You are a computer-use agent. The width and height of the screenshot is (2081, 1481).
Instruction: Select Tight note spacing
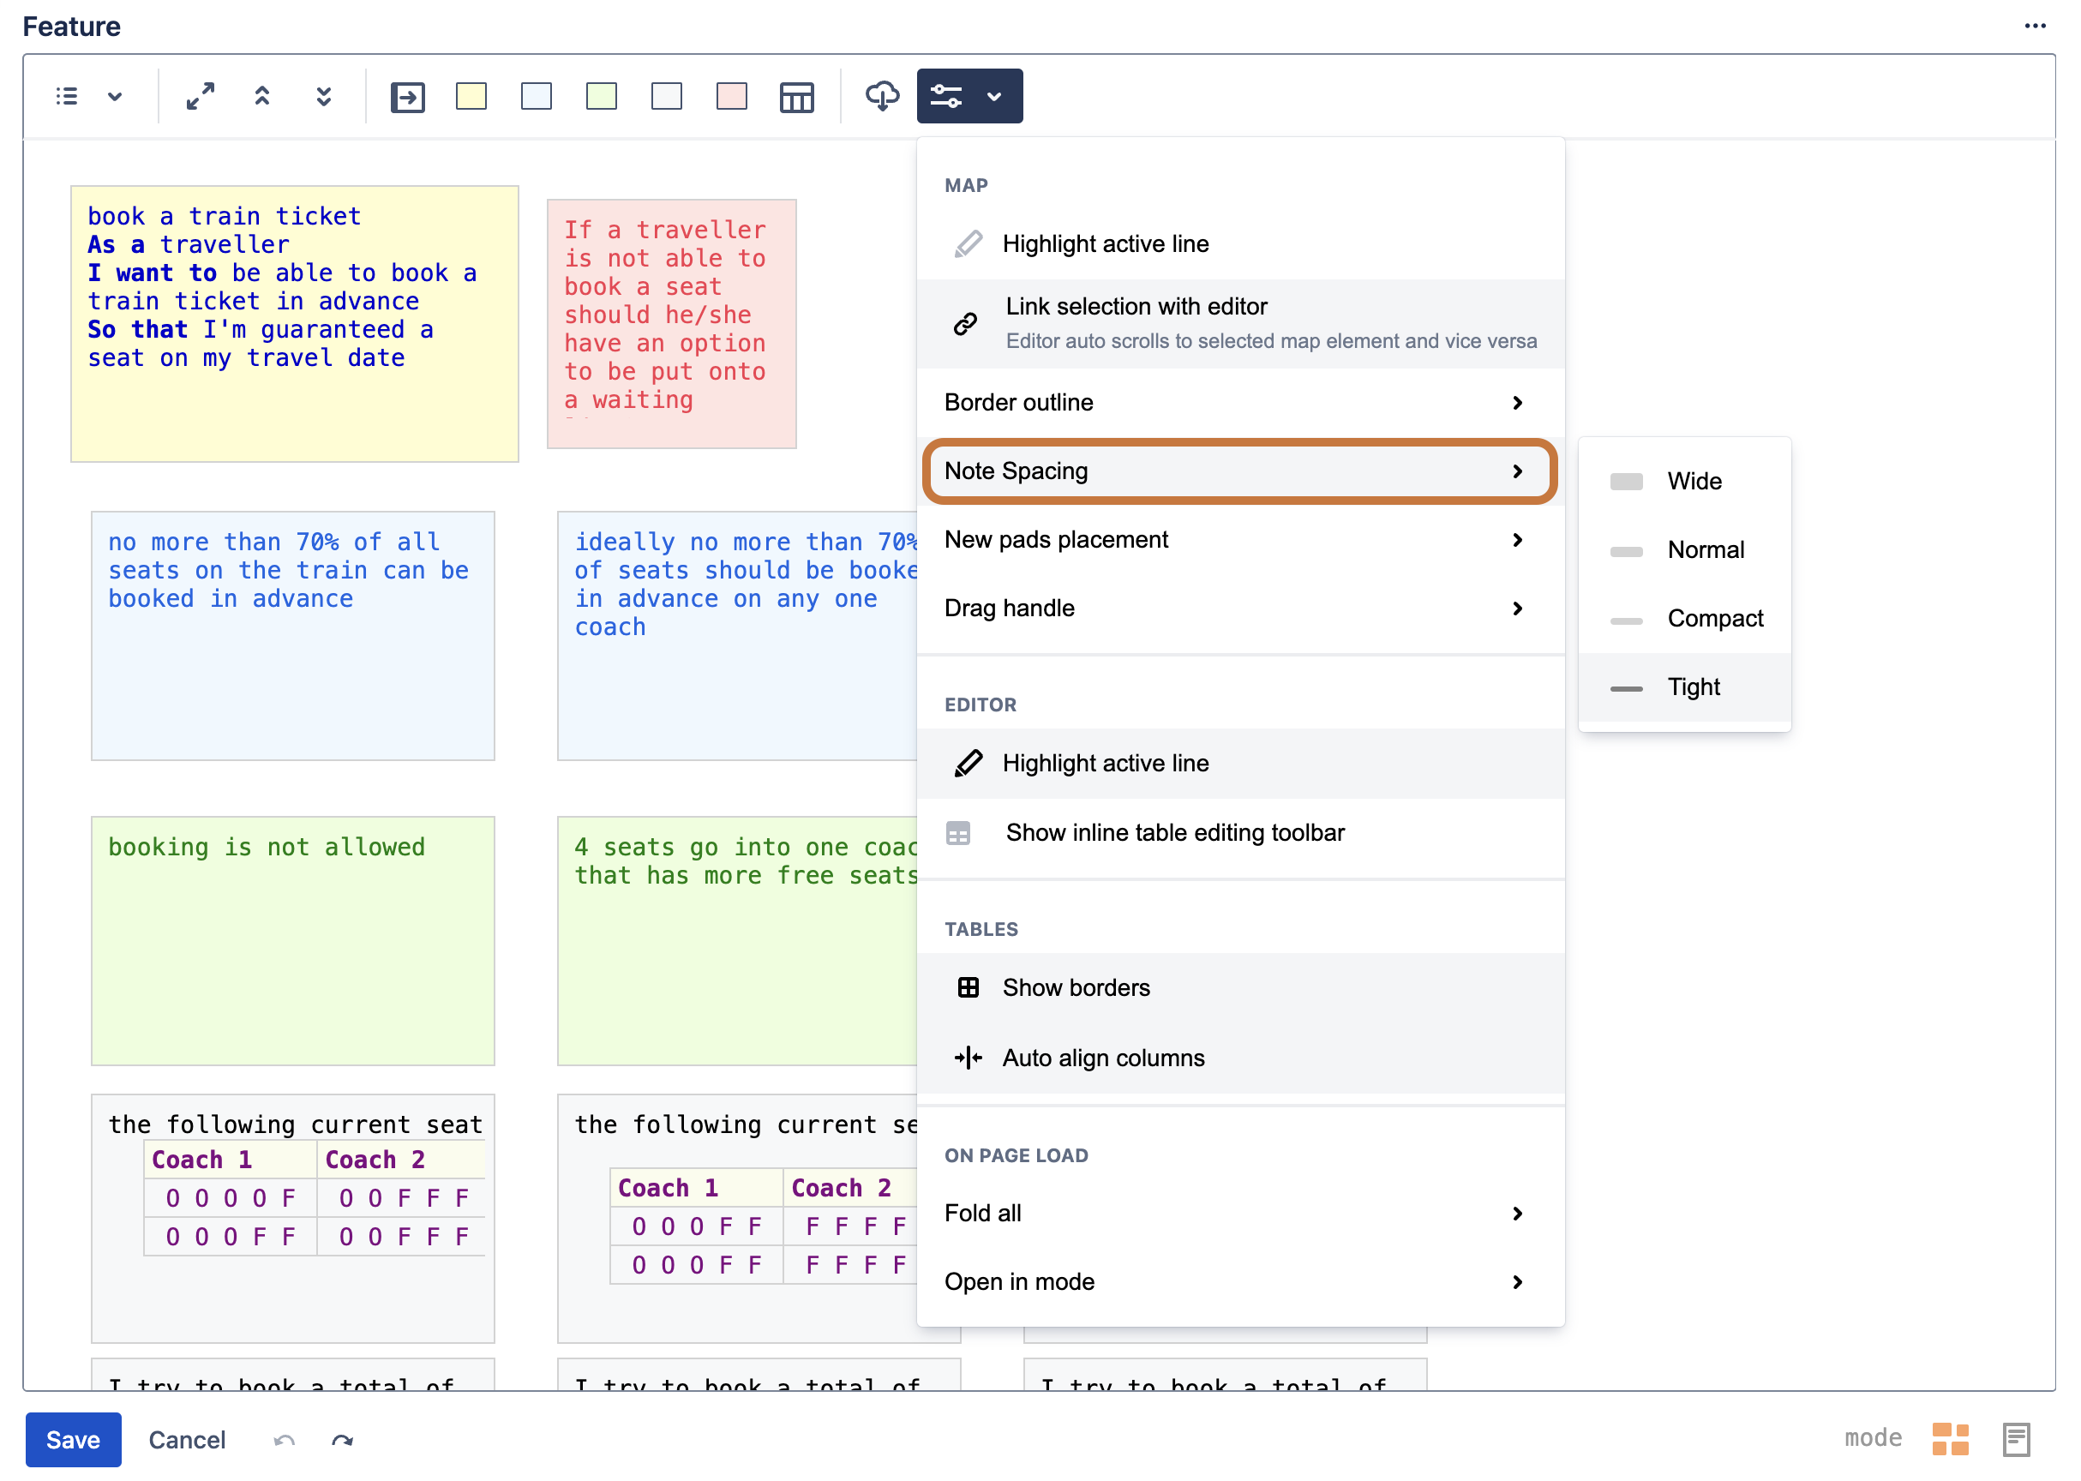[x=1684, y=687]
